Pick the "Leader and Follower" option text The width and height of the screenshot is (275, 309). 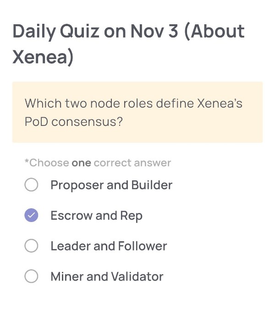[109, 246]
